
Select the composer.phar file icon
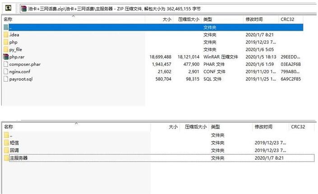[5, 64]
